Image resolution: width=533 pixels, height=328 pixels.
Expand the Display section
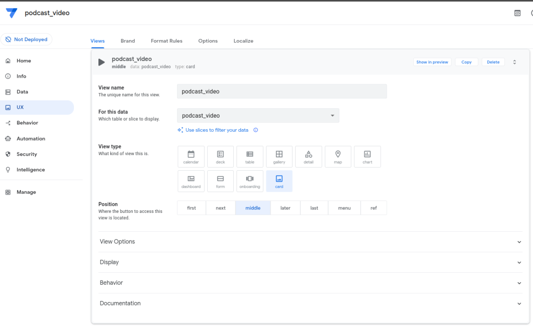click(x=310, y=262)
